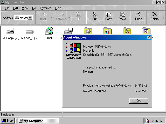Screen dimensions: 166x124
Task: Select the Dial-Up Networking folder icon
Action: (x=127, y=31)
